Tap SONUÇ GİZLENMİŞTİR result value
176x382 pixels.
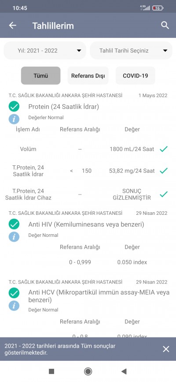coord(132,194)
